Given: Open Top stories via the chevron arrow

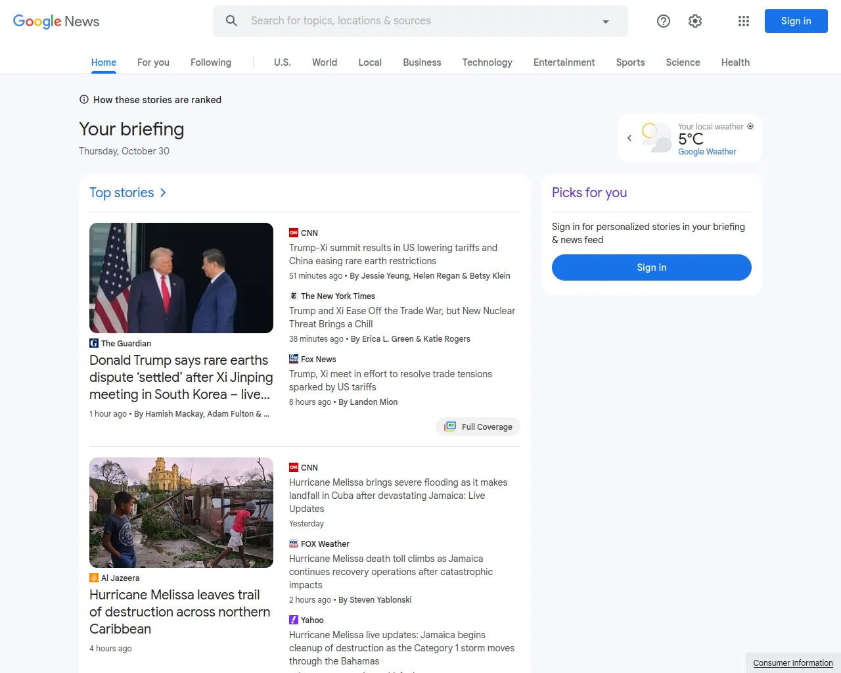Looking at the screenshot, I should point(163,193).
